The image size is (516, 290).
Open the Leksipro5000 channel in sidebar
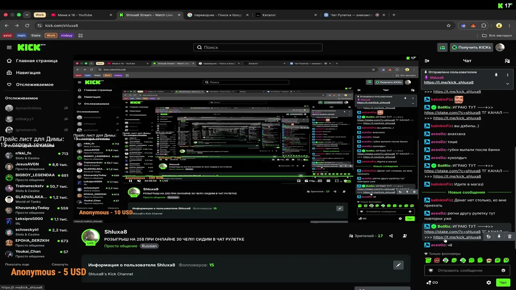pos(36,221)
